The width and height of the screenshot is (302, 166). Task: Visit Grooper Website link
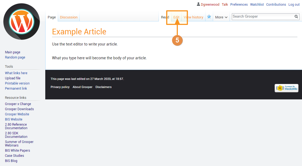tap(17, 114)
